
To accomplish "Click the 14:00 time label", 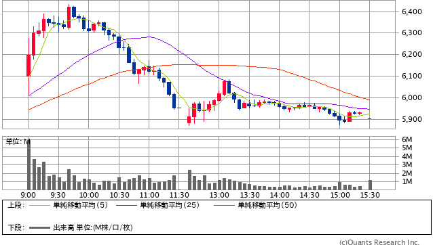I will [280, 195].
